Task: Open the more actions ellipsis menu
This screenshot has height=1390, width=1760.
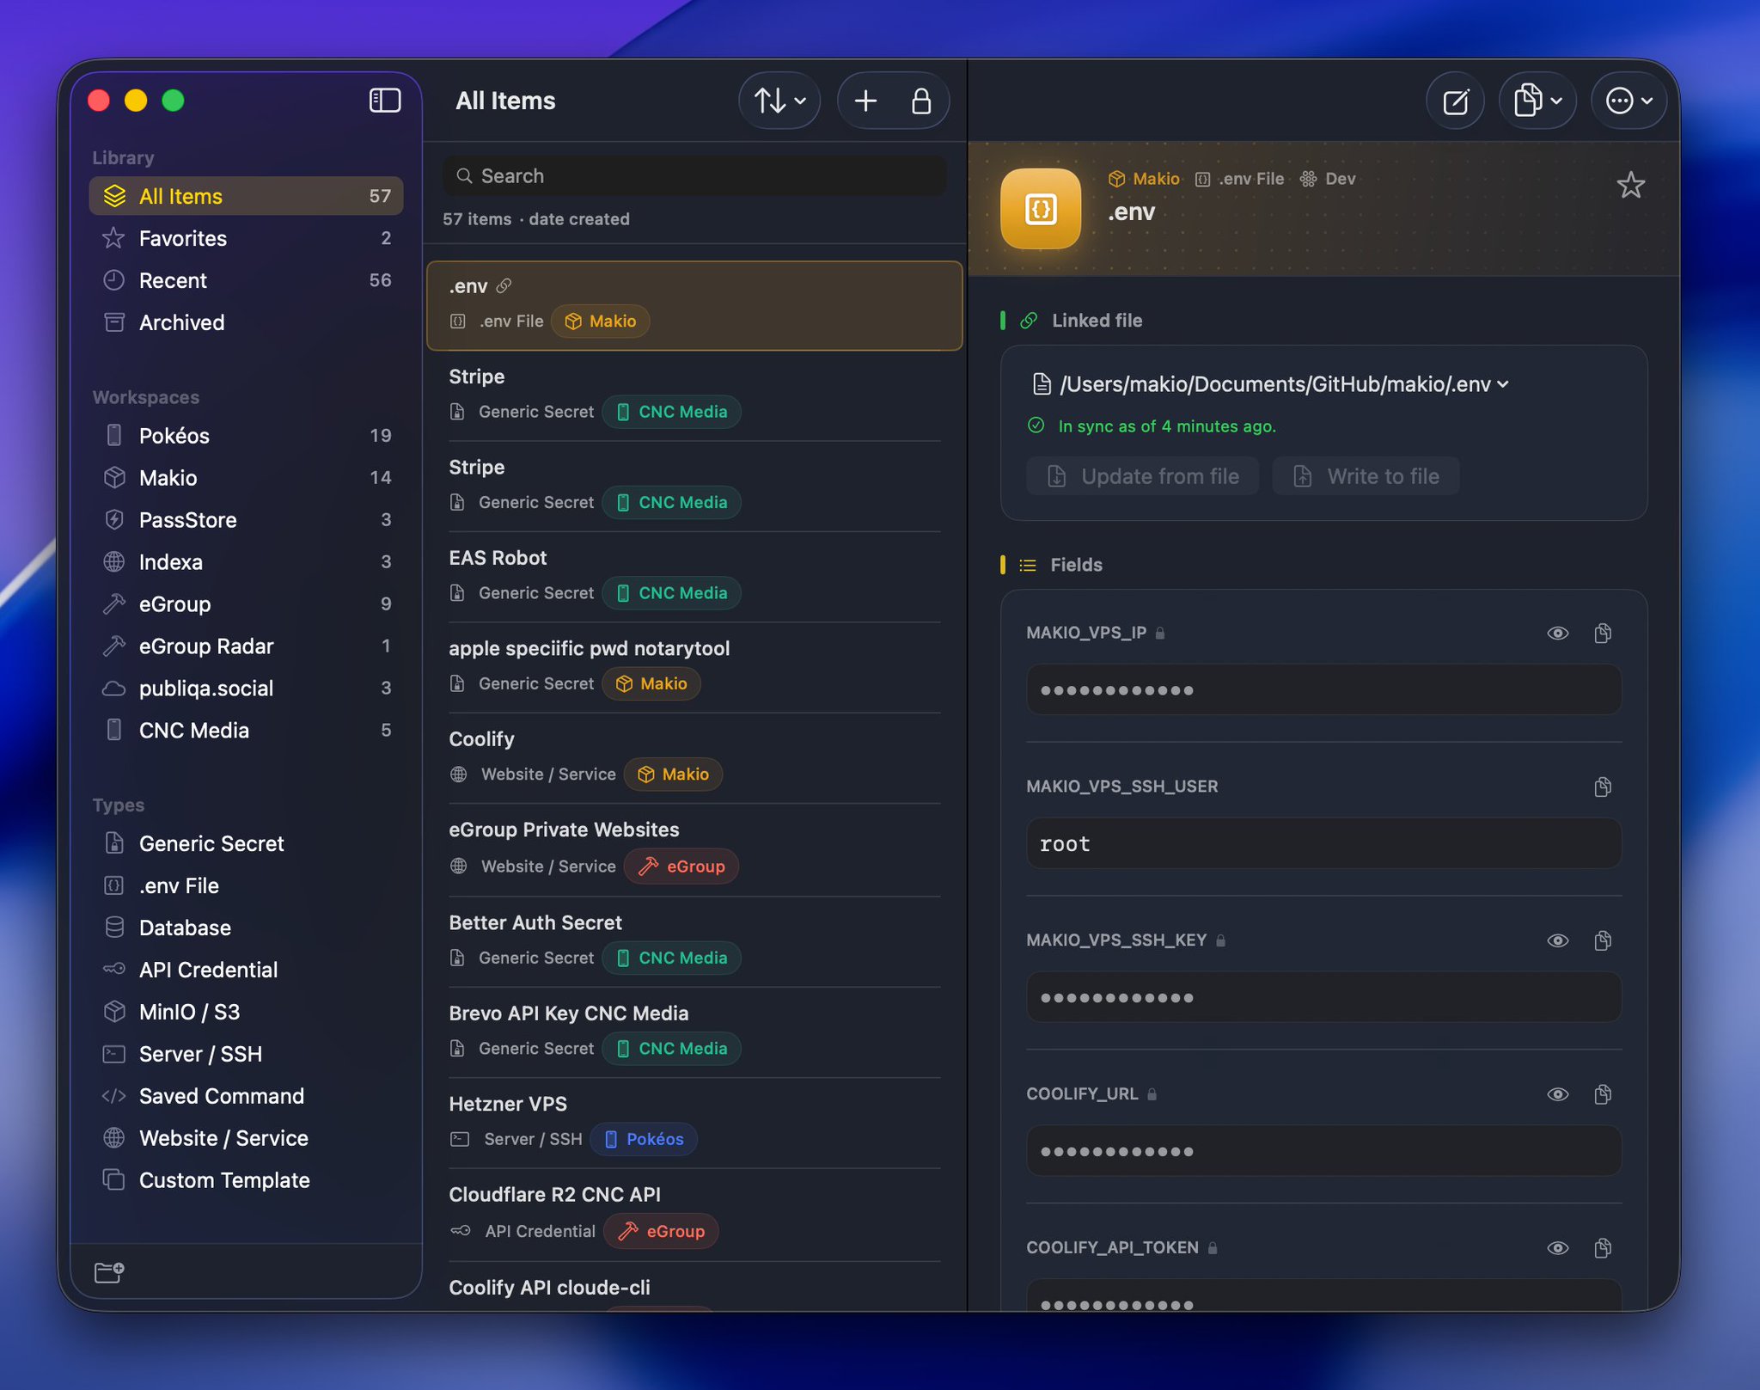Action: click(1629, 101)
